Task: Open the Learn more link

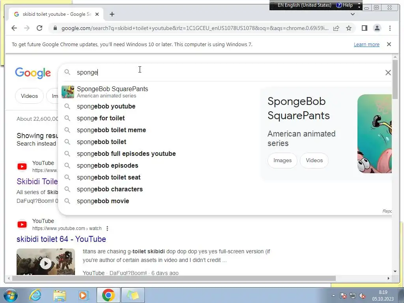Action: (x=367, y=44)
